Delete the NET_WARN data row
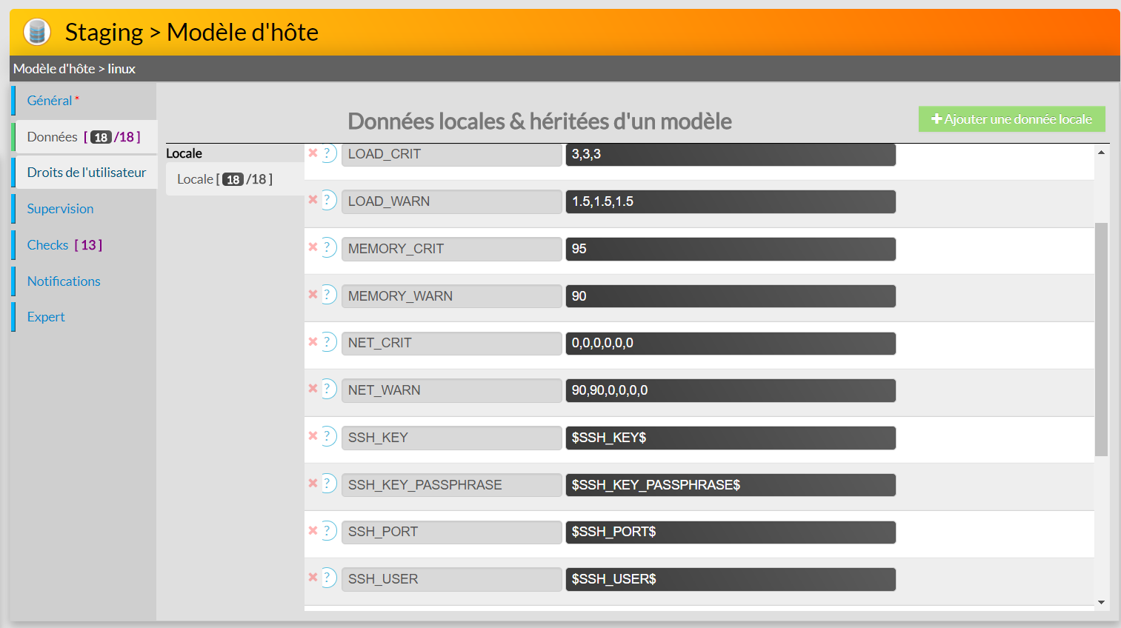The height and width of the screenshot is (628, 1121). 313,389
